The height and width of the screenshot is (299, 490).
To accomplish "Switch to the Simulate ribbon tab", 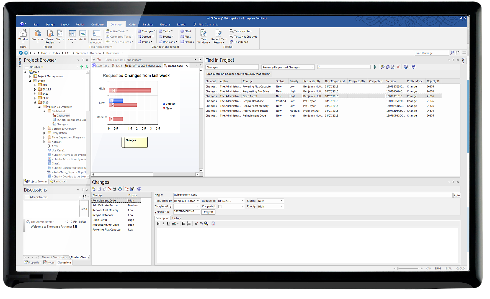I will pos(148,24).
